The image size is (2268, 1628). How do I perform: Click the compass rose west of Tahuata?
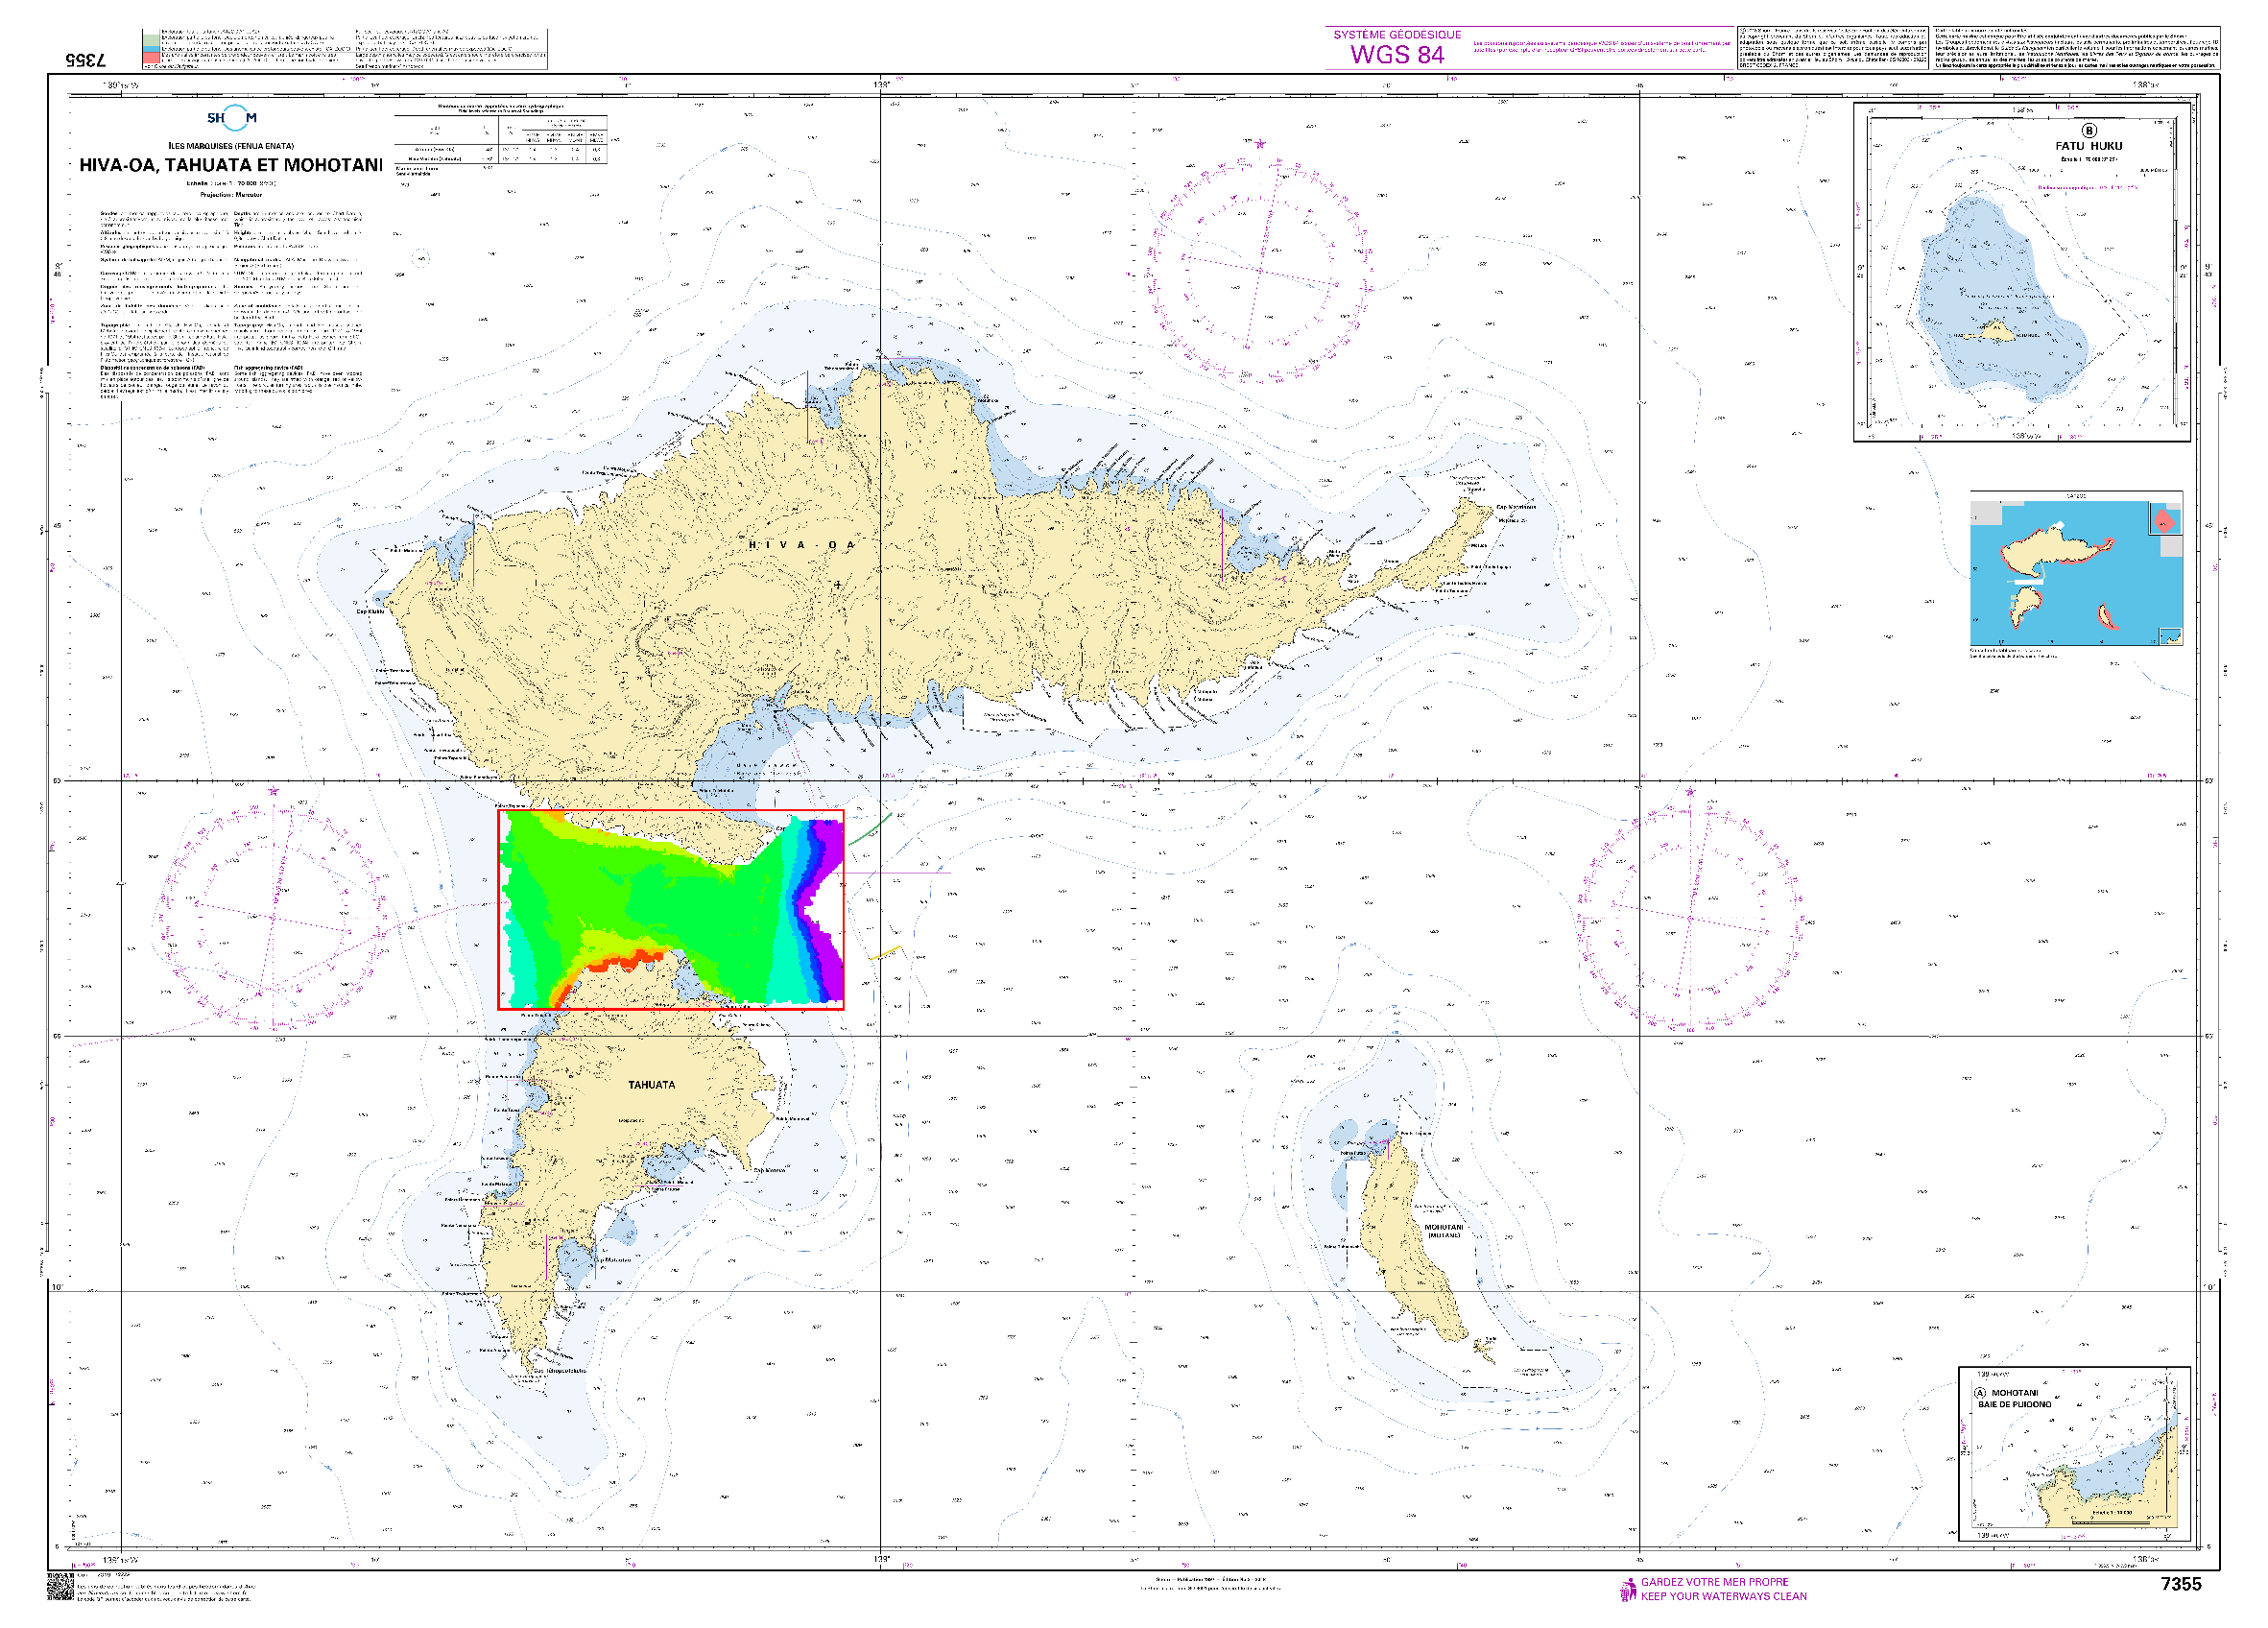[x=272, y=916]
